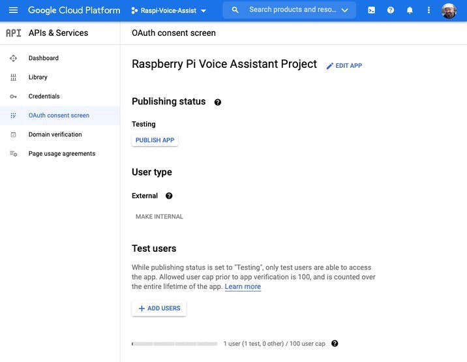Open Library in sidebar
The image size is (467, 362).
[x=38, y=77]
